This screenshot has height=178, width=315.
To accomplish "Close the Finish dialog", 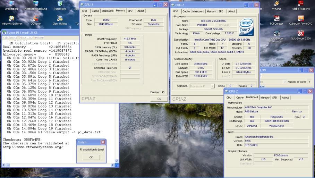I will [x=103, y=142].
